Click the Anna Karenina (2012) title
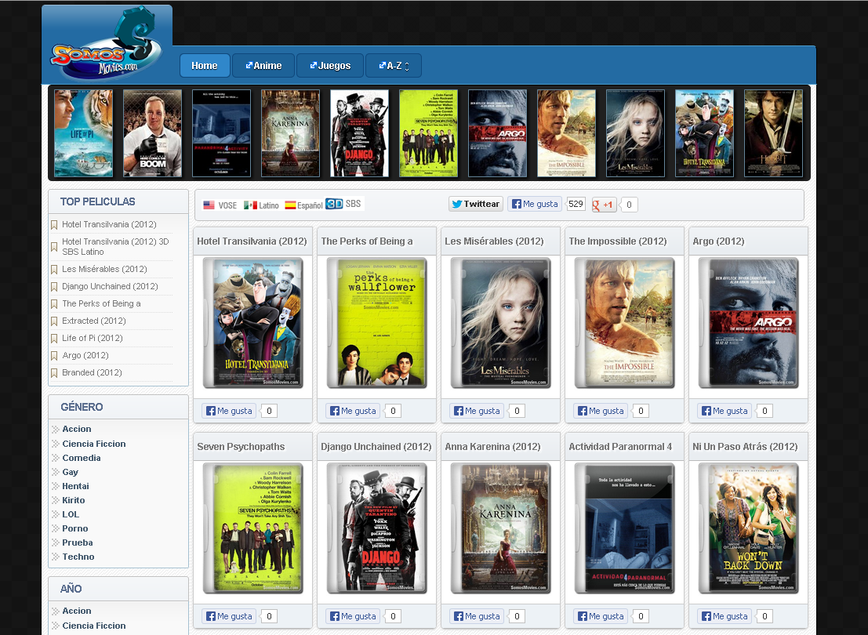The image size is (868, 635). coord(492,446)
